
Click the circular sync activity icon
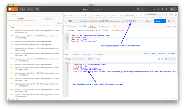[154, 9]
